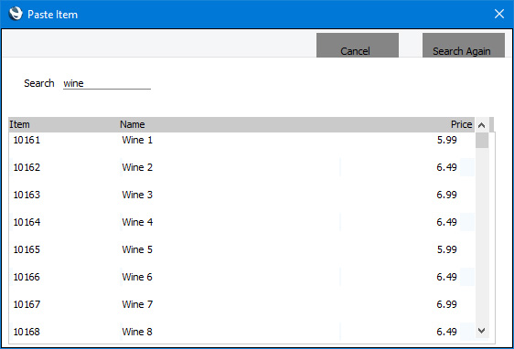Click the Name column header
The height and width of the screenshot is (349, 514).
[x=132, y=124]
